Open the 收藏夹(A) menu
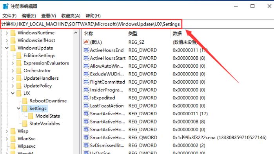The image size is (274, 154). pyautogui.click(x=71, y=16)
